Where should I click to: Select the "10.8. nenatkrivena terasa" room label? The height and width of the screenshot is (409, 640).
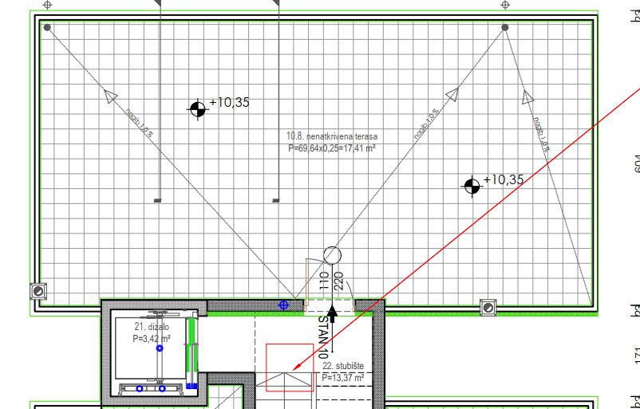(x=332, y=136)
